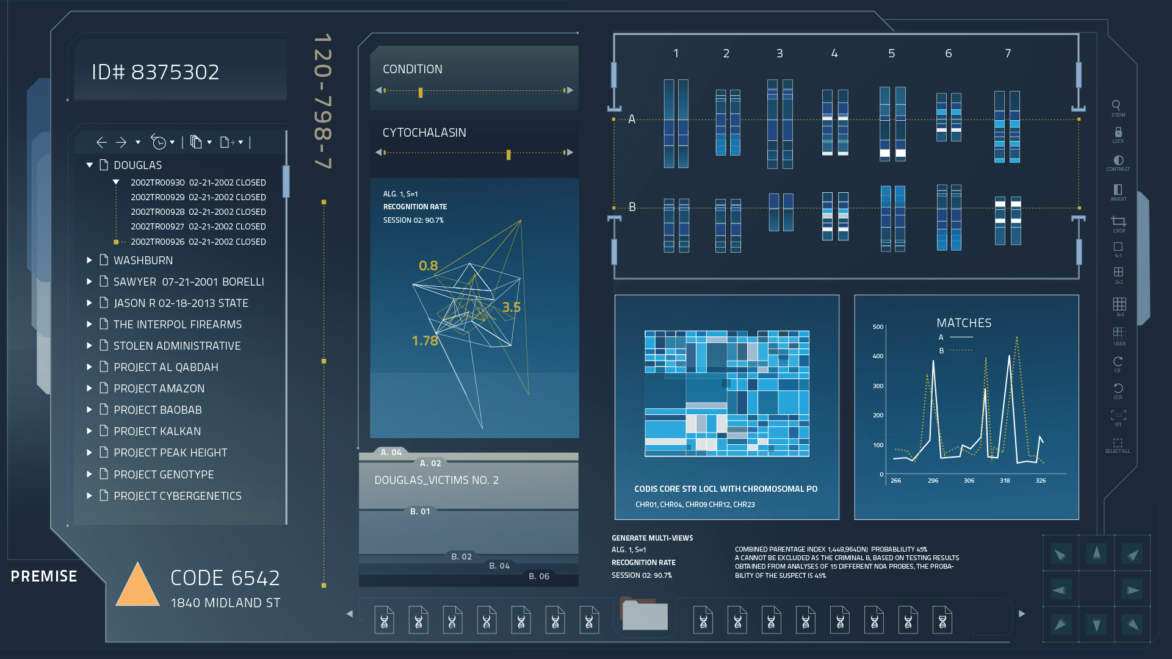Open the folder icon in the DNA file strip
This screenshot has height=659, width=1172.
(x=644, y=615)
